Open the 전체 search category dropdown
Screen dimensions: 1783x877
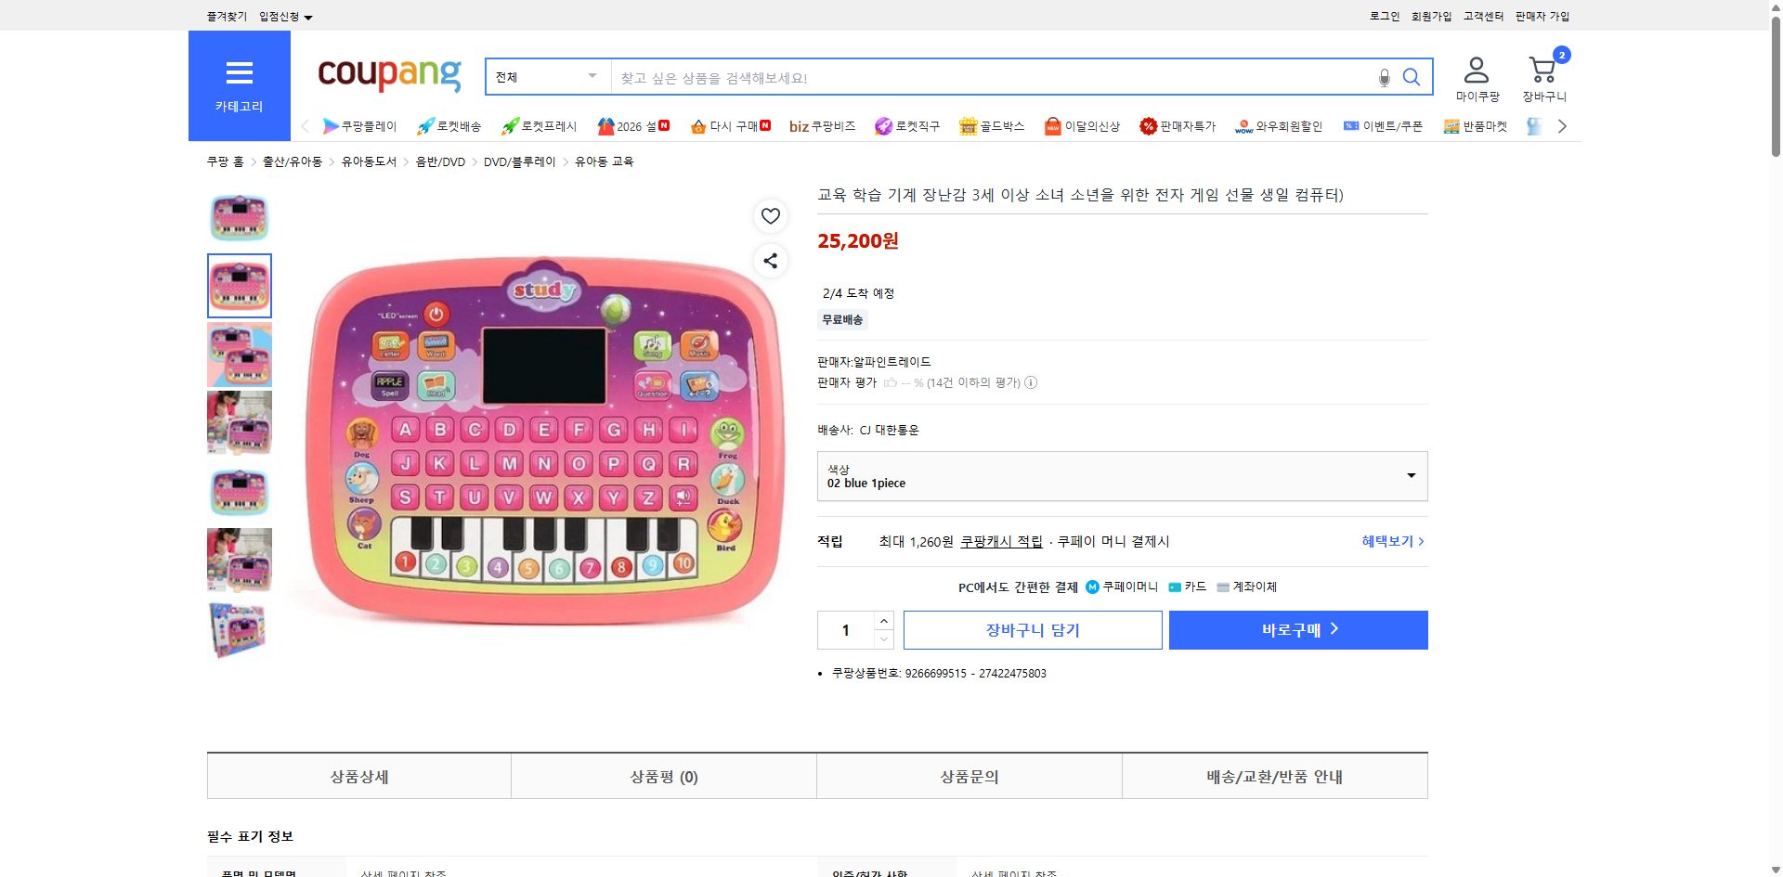point(545,76)
